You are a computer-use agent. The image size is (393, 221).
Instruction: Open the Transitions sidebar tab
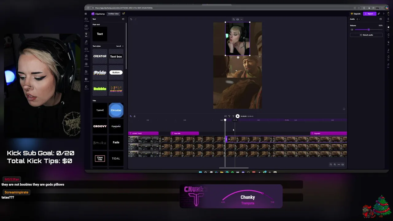[86, 79]
